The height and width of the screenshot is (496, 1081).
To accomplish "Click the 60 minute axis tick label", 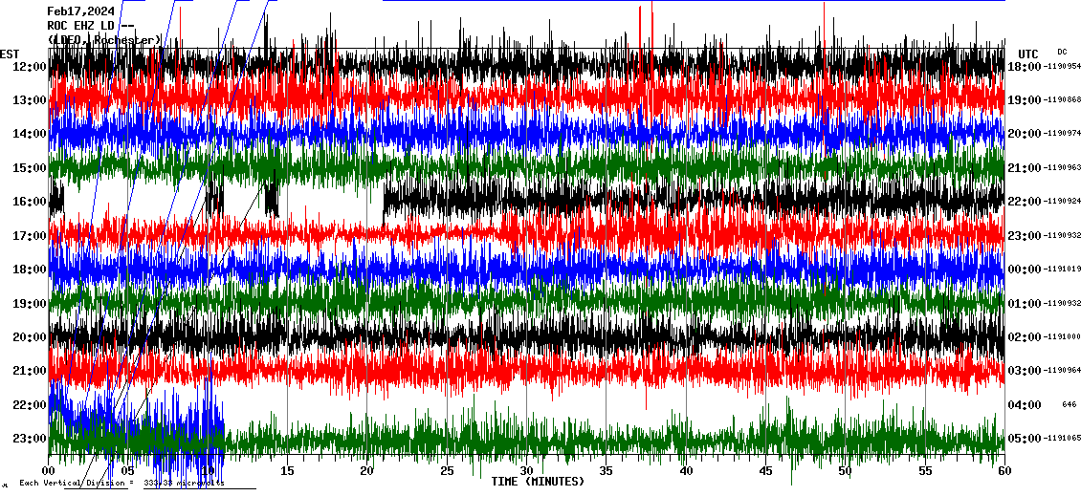I will (x=1004, y=471).
